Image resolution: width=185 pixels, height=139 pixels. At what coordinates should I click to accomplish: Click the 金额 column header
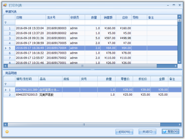(159, 79)
